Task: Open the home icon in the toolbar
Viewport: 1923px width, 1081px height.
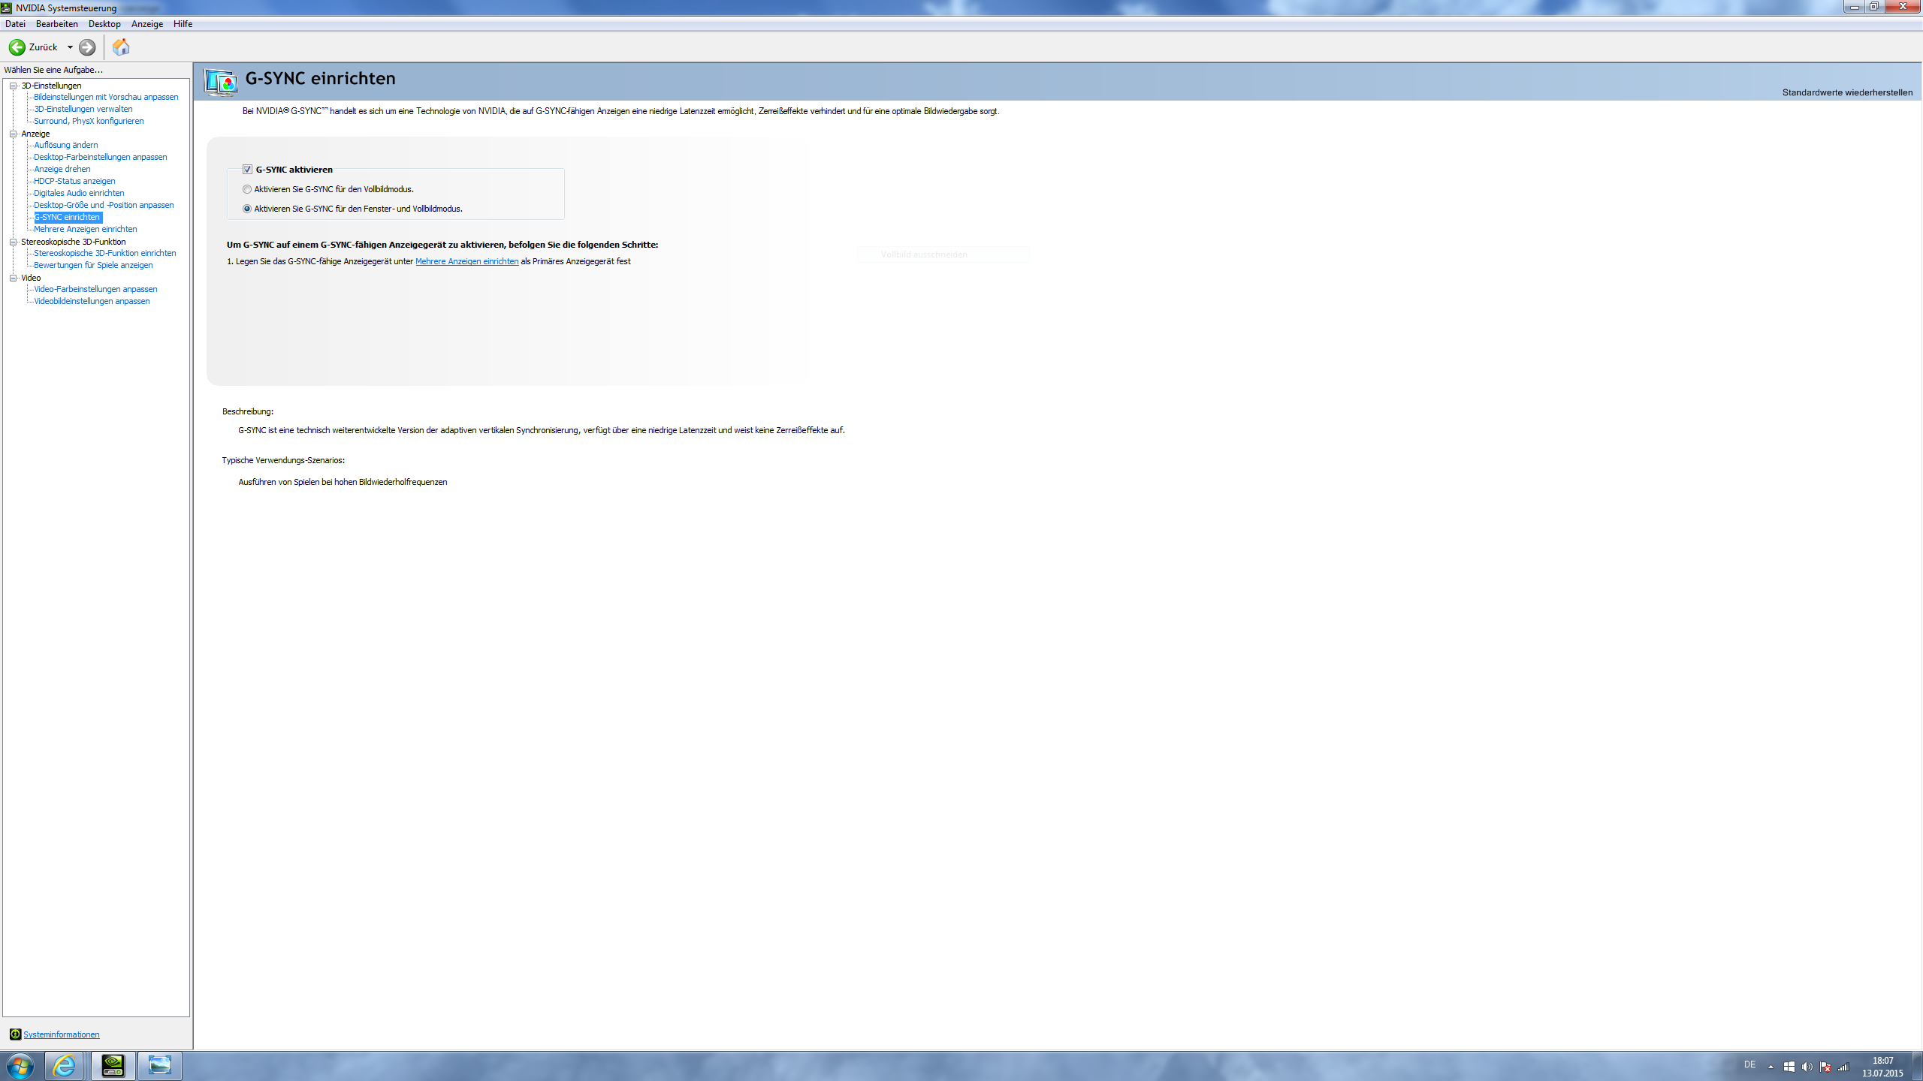Action: point(121,47)
